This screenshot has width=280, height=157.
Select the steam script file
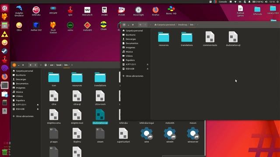pos(100,136)
